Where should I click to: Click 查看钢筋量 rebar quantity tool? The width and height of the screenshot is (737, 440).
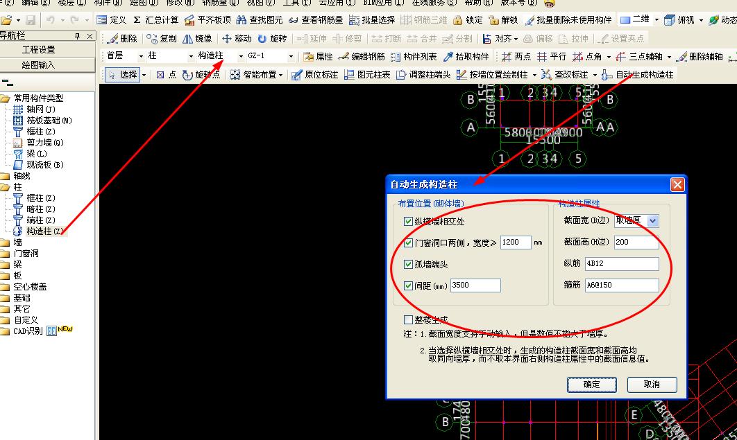316,19
